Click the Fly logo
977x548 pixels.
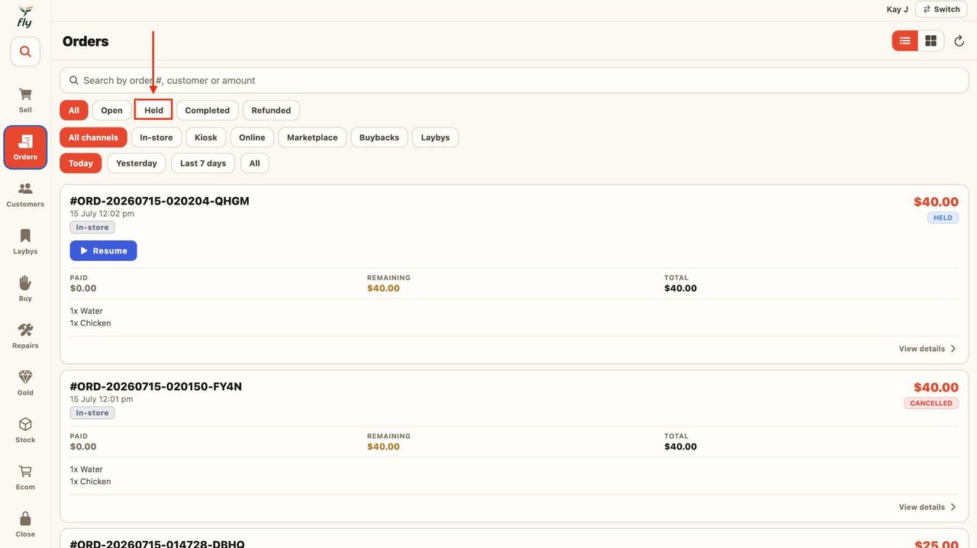pos(25,17)
